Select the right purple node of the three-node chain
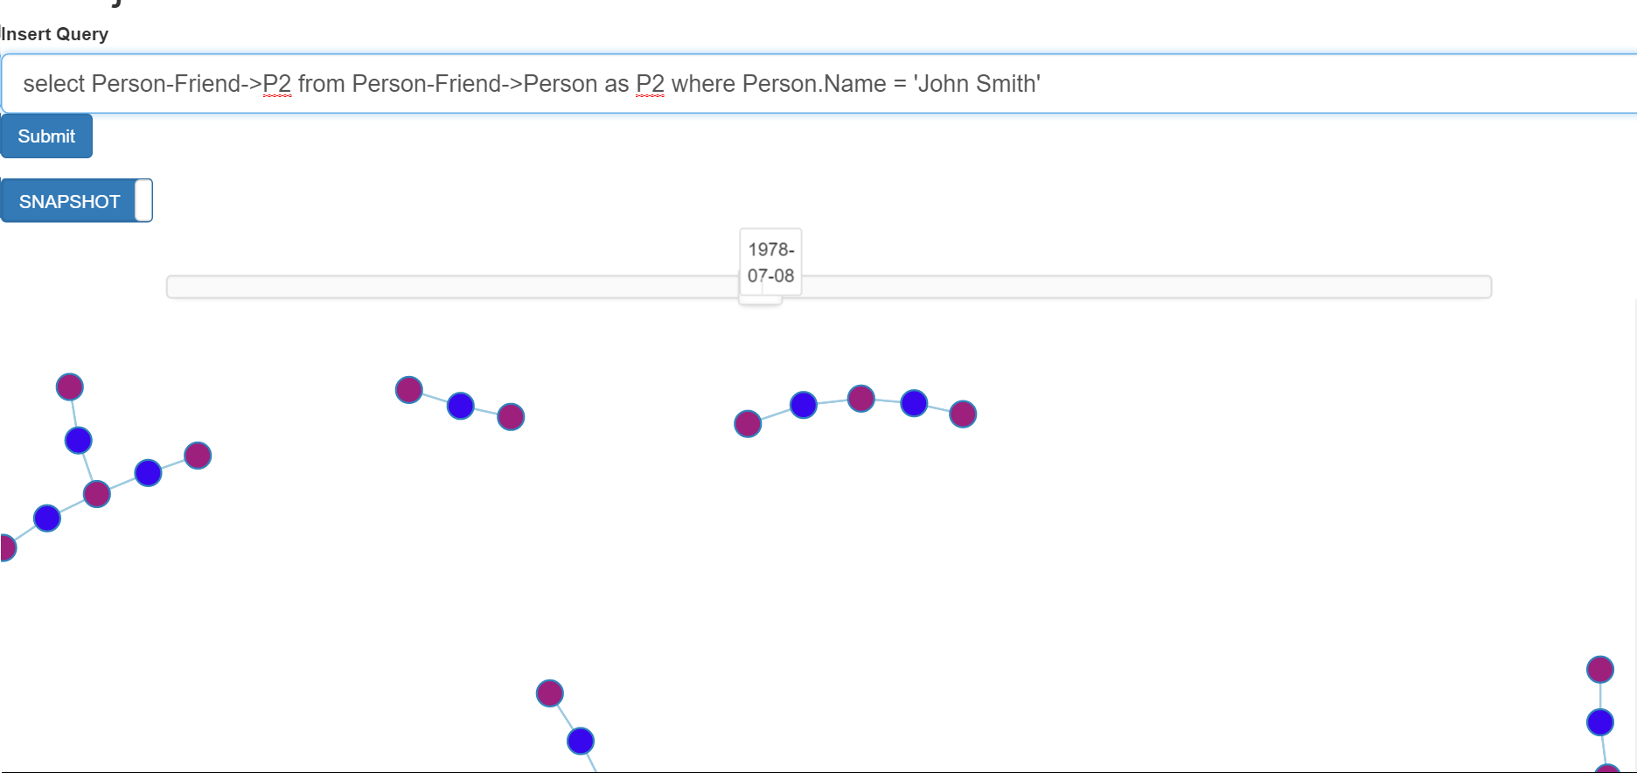 [511, 417]
